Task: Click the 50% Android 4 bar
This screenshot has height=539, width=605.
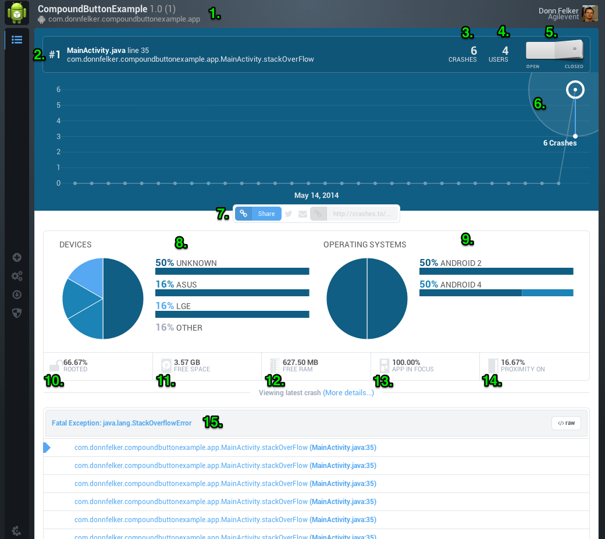Action: click(x=496, y=293)
